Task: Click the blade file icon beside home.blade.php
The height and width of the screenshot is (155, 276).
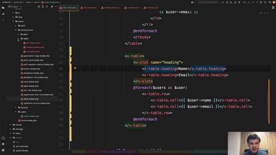Action: click(19, 121)
